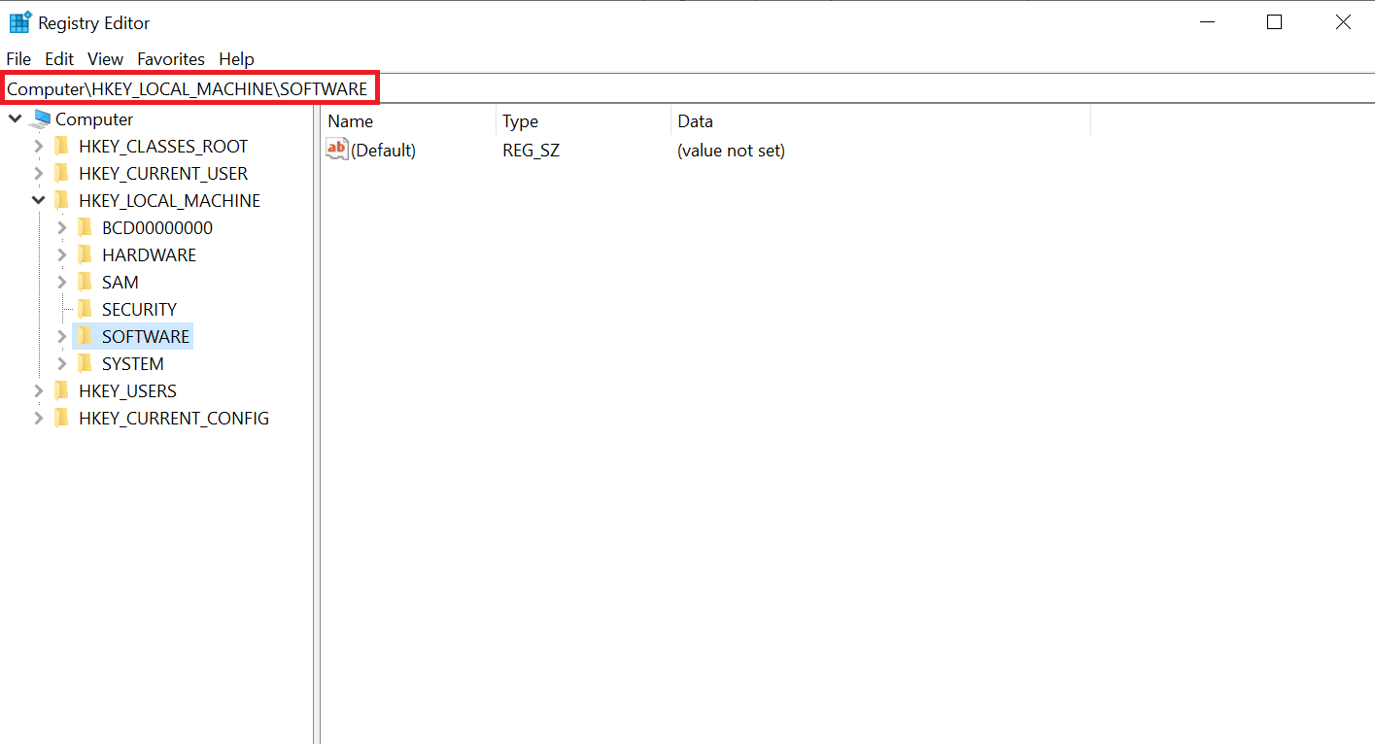This screenshot has width=1375, height=744.
Task: Open the Favorites menu
Action: coord(171,59)
